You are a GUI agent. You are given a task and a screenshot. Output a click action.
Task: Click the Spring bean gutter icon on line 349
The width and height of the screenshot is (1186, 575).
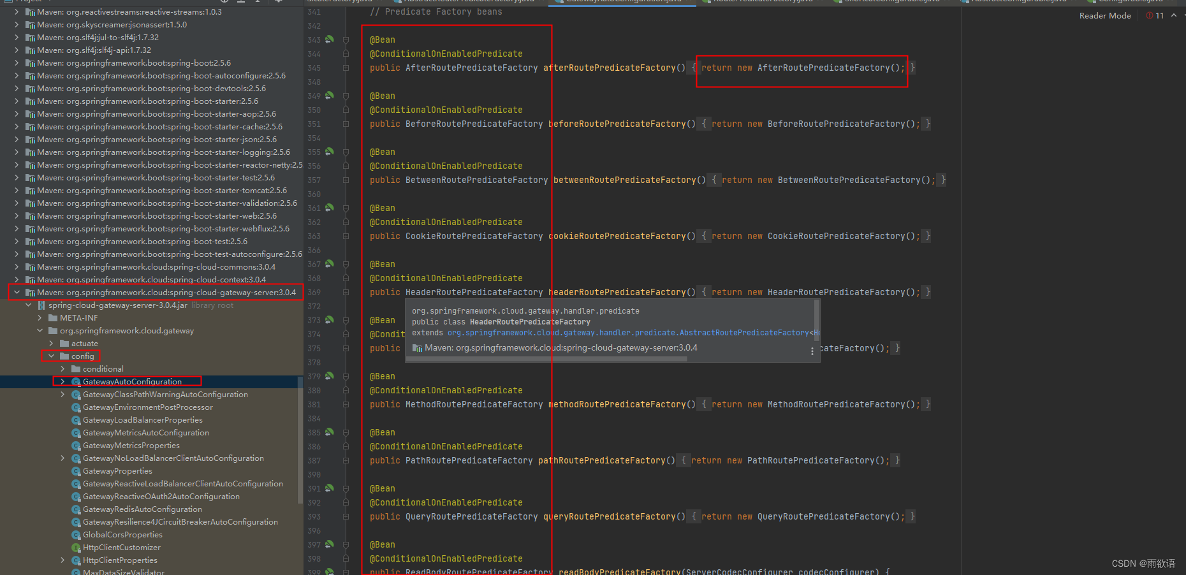(330, 96)
